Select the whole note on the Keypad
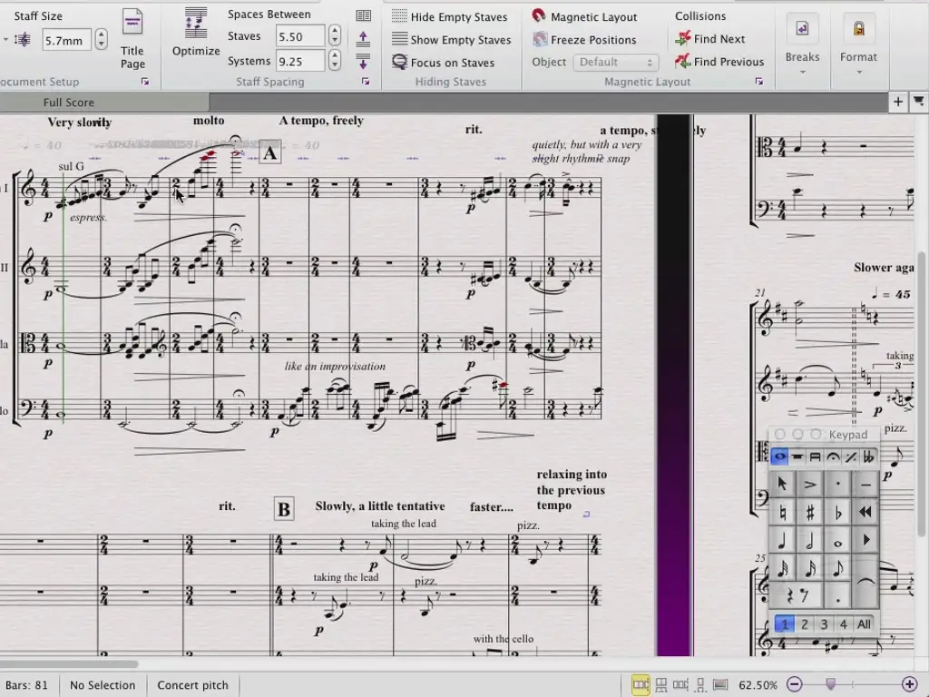This screenshot has width=929, height=697. (x=837, y=540)
